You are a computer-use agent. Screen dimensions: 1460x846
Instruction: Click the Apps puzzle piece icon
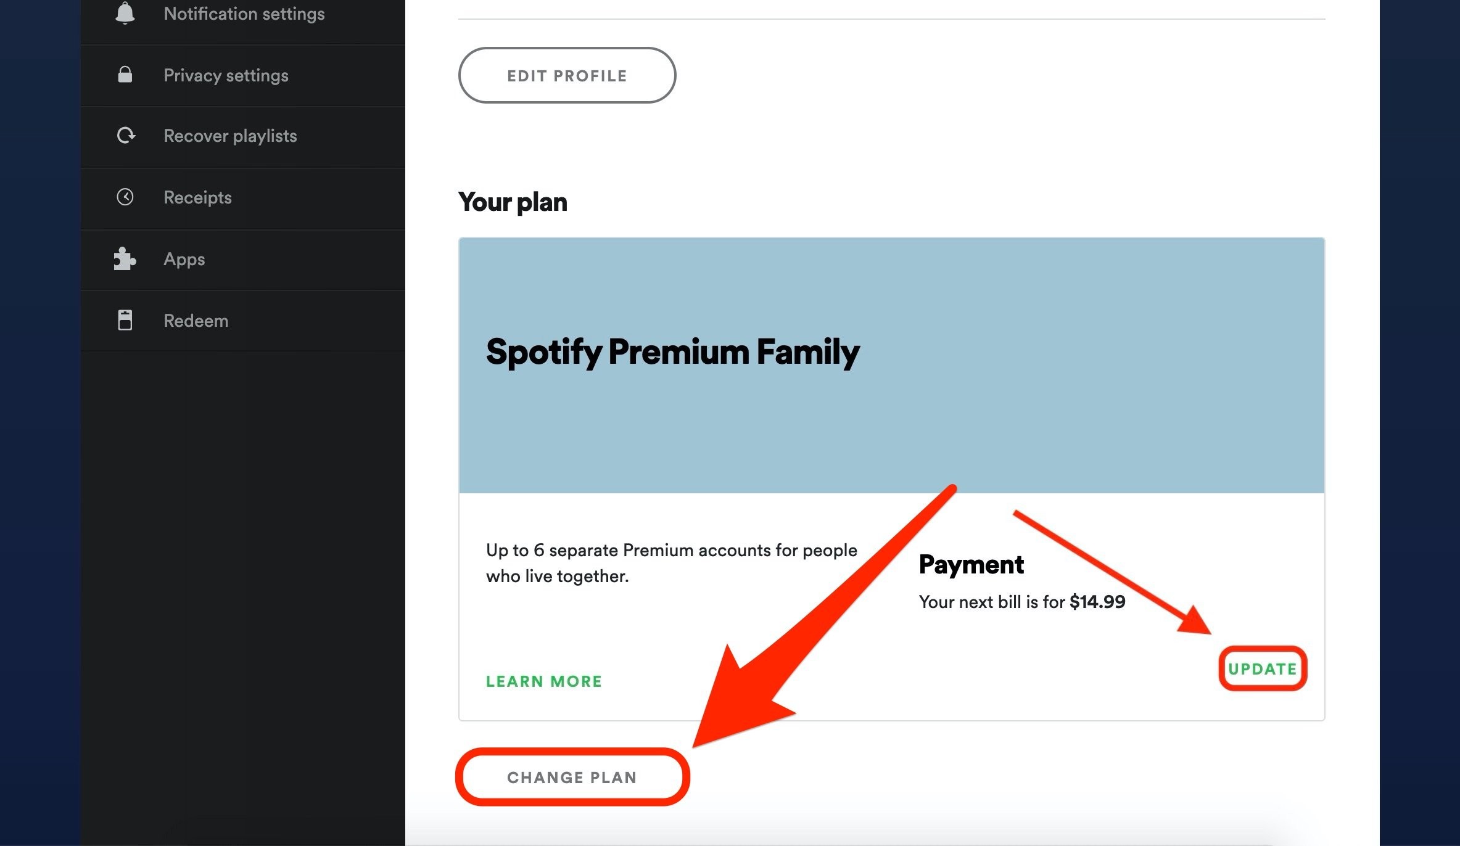(126, 259)
